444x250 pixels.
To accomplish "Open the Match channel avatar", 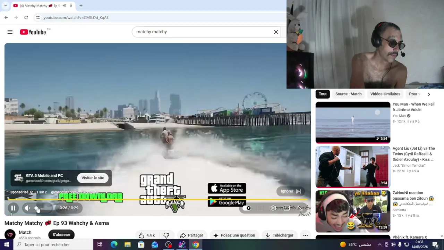I will 10,234.
